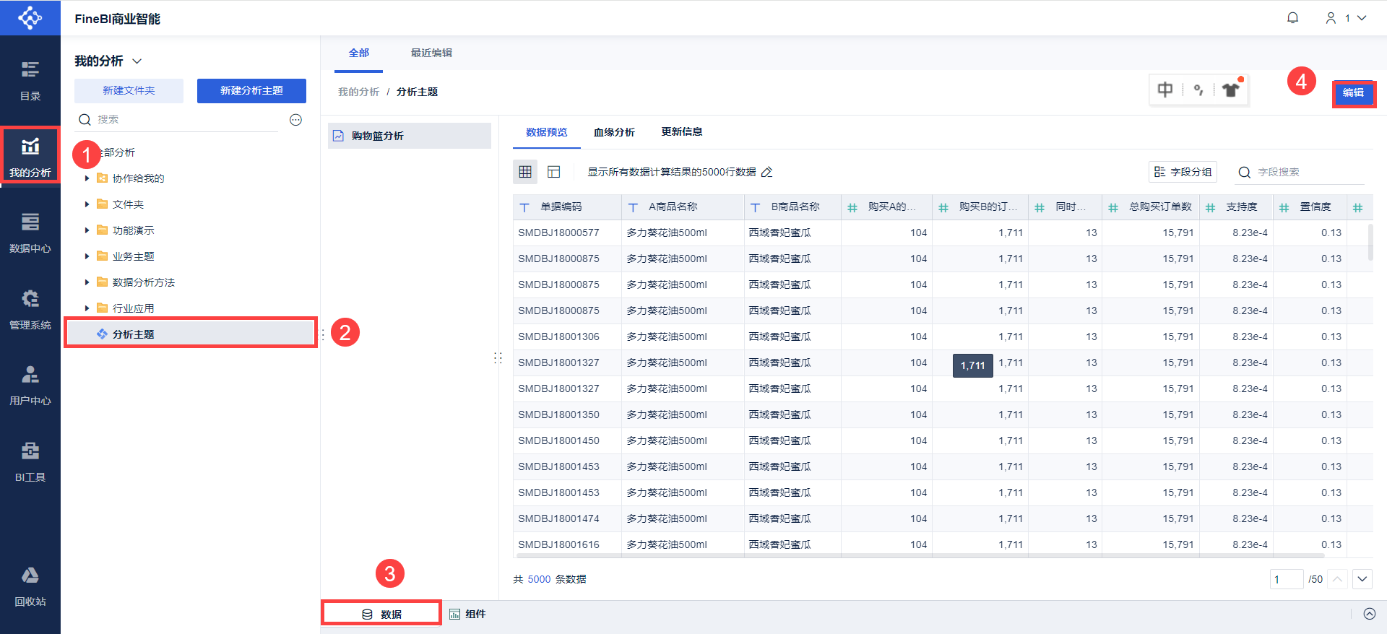
Task: Collapse the bottom panel with arrow icon
Action: [1369, 614]
